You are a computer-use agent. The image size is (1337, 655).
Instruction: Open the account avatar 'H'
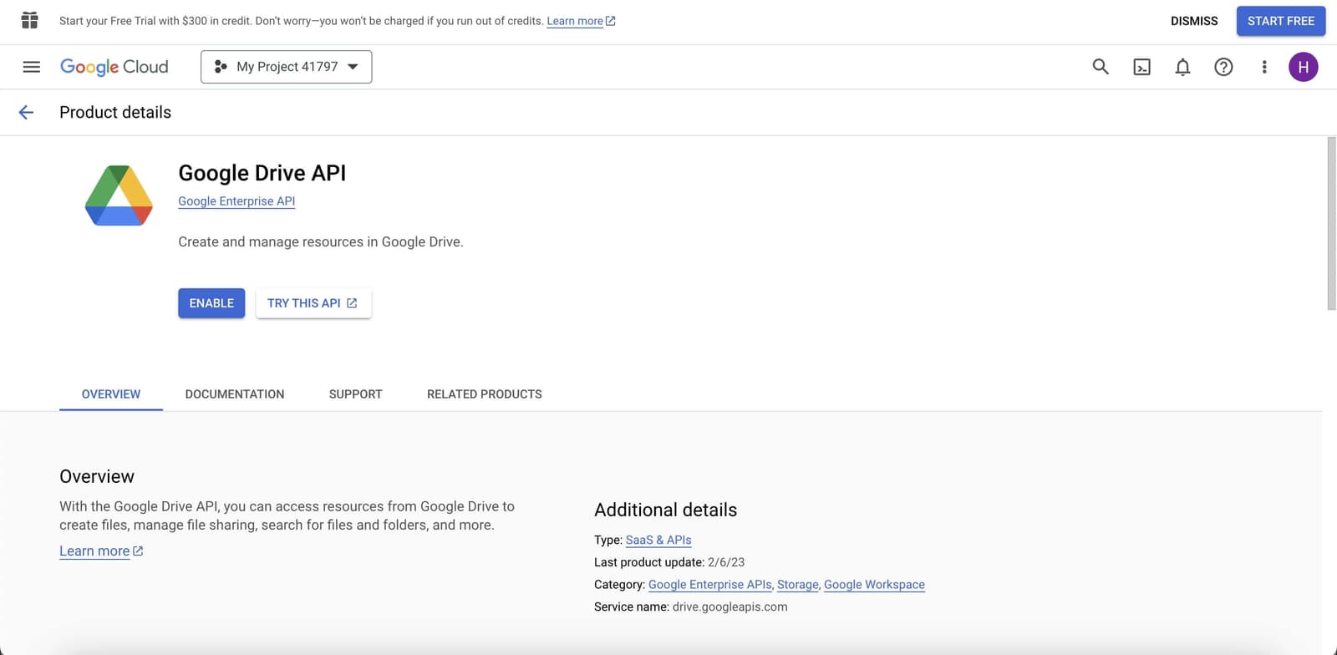(1304, 67)
